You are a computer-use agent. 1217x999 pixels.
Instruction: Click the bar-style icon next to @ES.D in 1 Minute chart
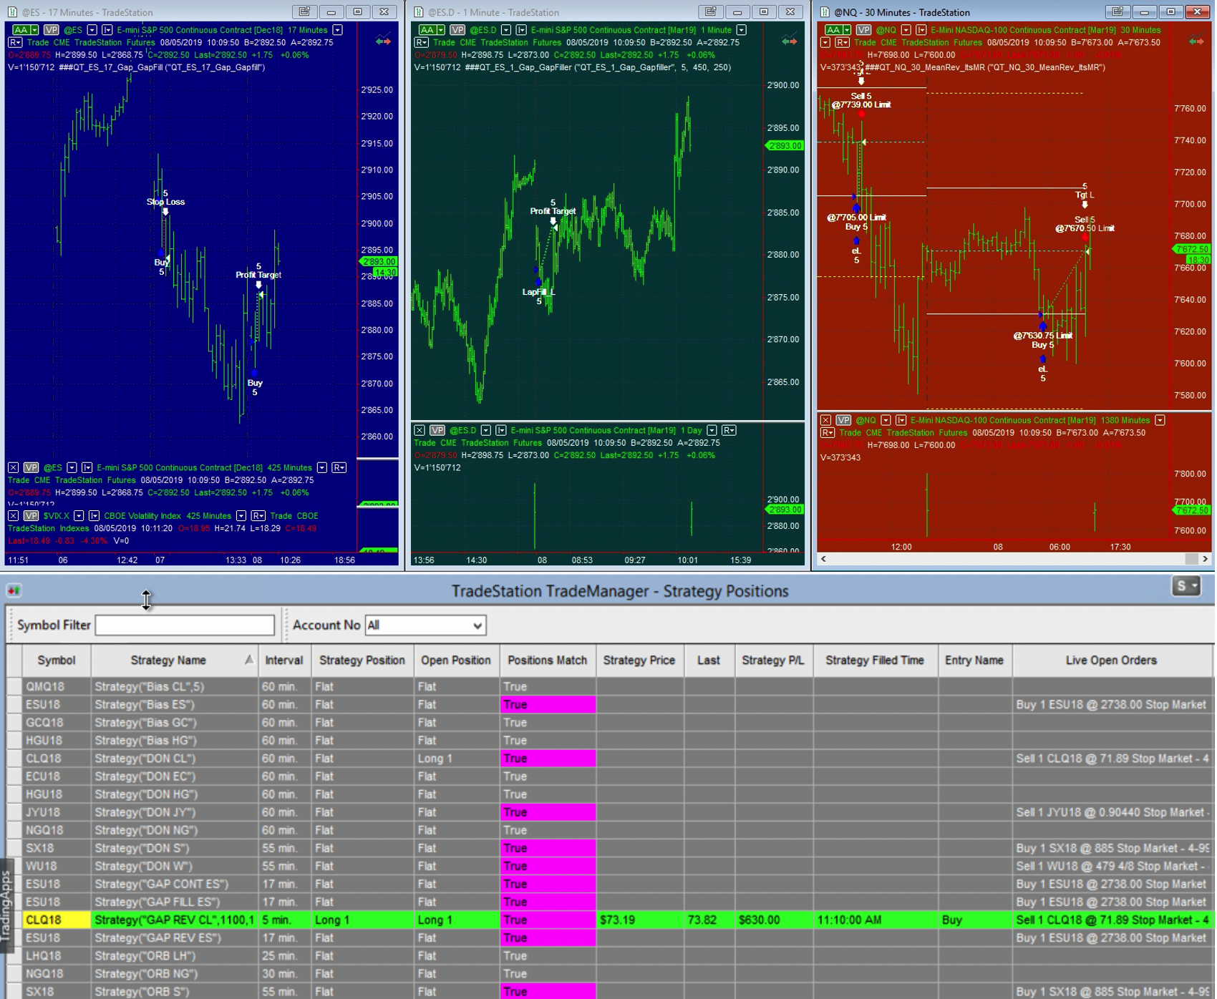click(x=521, y=30)
